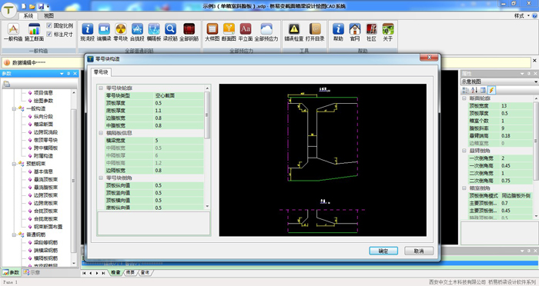Open the 施工断面 chart icon
Screen dimensions: 539x286
[x=34, y=29]
